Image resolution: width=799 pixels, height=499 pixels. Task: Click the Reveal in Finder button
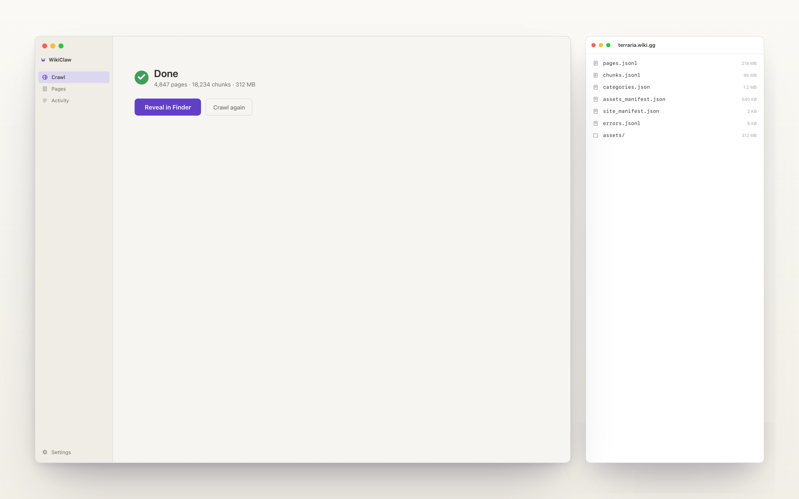pos(168,107)
